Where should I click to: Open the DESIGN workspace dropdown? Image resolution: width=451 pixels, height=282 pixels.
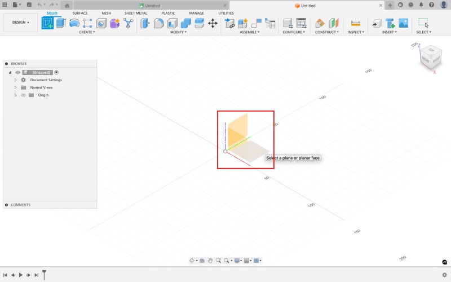(20, 23)
